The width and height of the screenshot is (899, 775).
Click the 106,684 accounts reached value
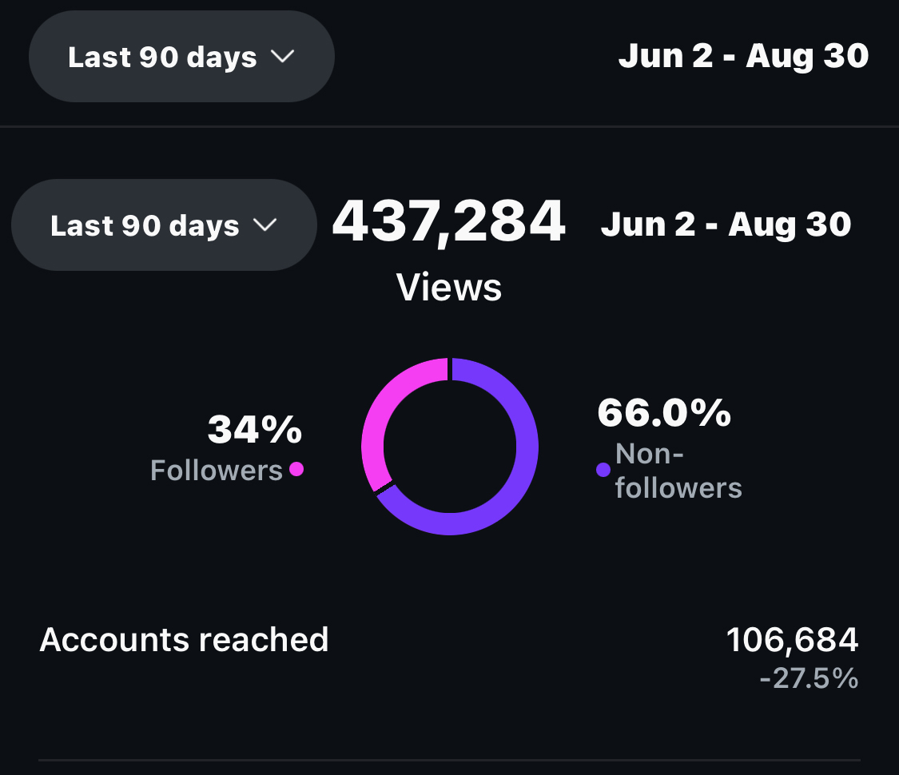[x=792, y=640]
